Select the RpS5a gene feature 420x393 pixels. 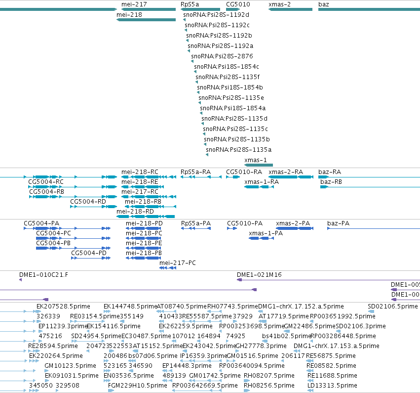pos(200,9)
